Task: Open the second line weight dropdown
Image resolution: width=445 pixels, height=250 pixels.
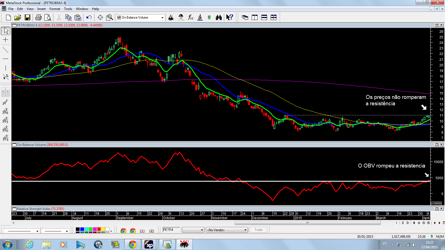Action: [x=67, y=231]
